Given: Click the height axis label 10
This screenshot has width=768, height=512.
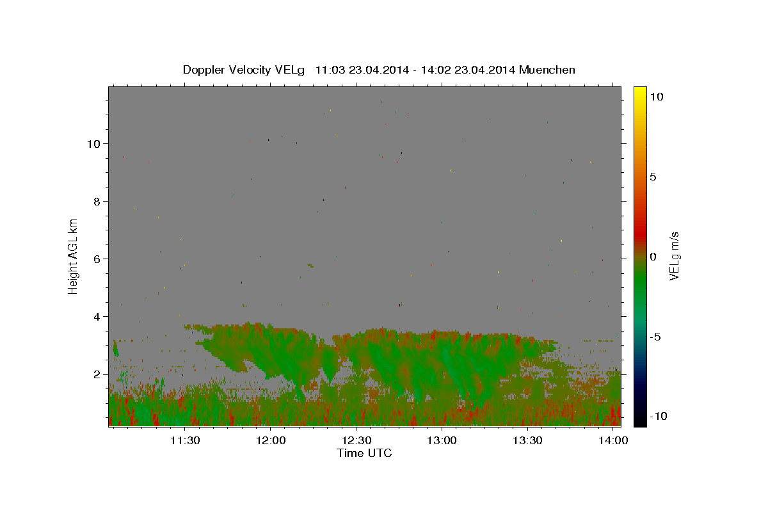Looking at the screenshot, I should pyautogui.click(x=93, y=143).
